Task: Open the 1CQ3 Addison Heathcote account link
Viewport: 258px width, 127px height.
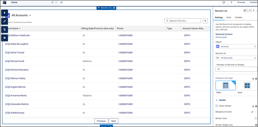Action: coord(18,35)
